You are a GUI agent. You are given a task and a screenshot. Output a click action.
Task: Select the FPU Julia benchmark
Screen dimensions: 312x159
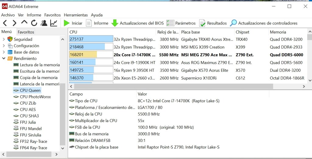tap(24, 122)
